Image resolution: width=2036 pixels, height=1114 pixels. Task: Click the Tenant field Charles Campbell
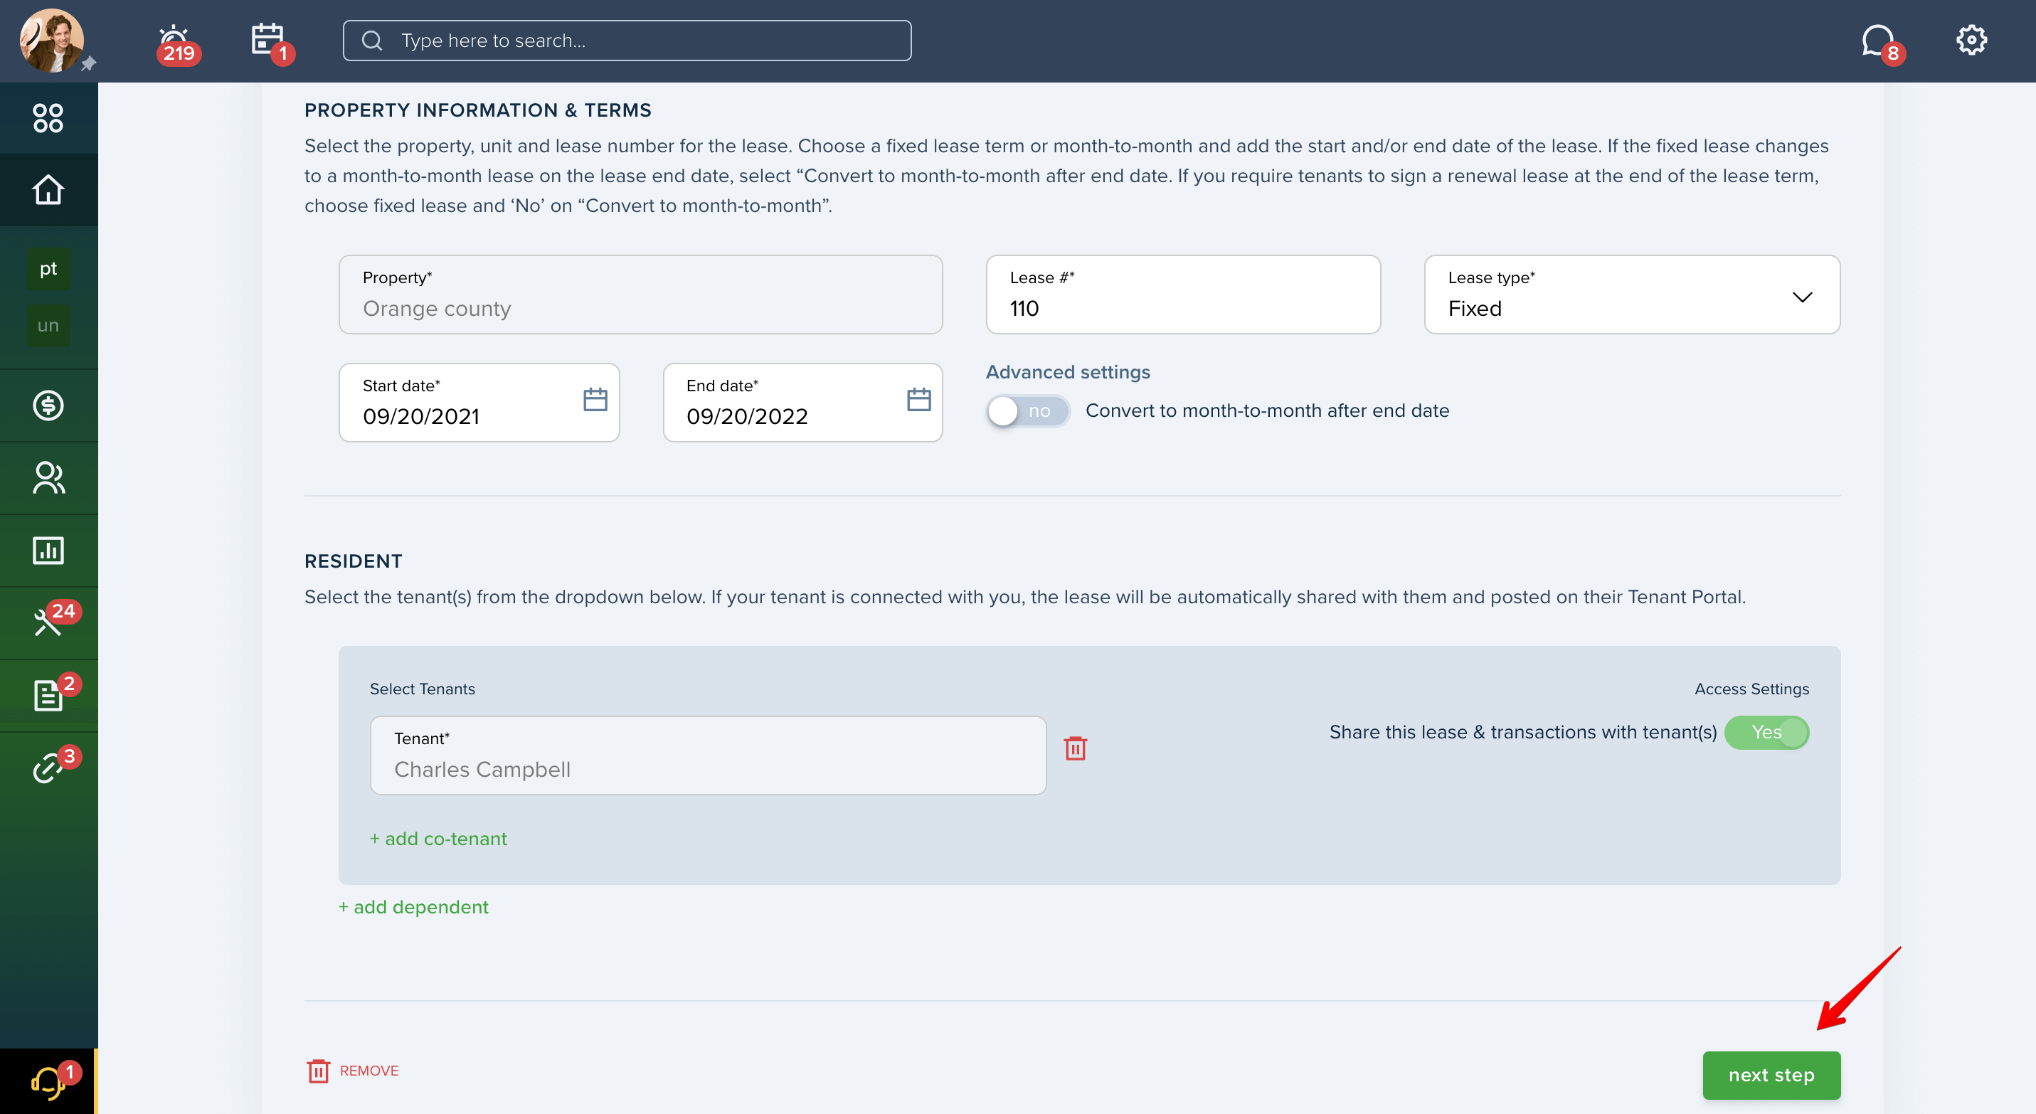tap(708, 755)
